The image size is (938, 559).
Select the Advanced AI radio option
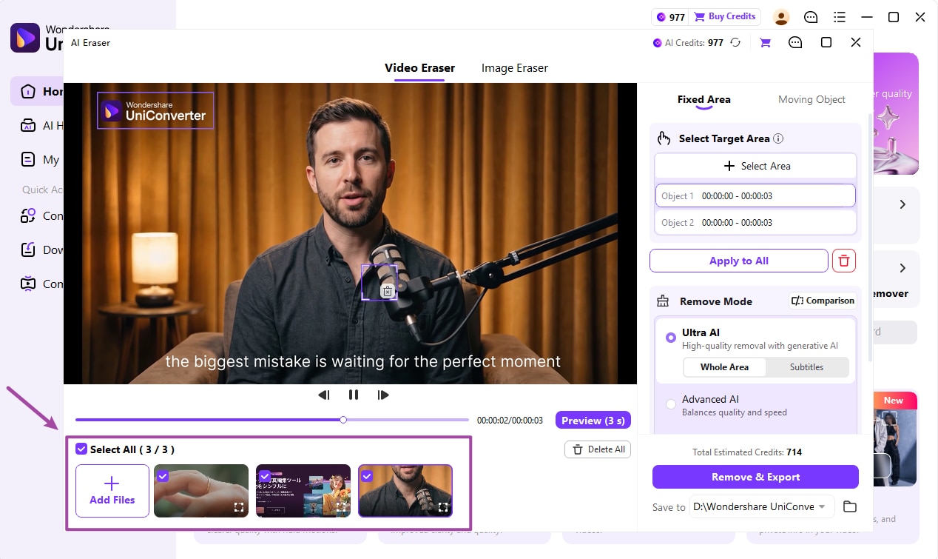pos(670,404)
